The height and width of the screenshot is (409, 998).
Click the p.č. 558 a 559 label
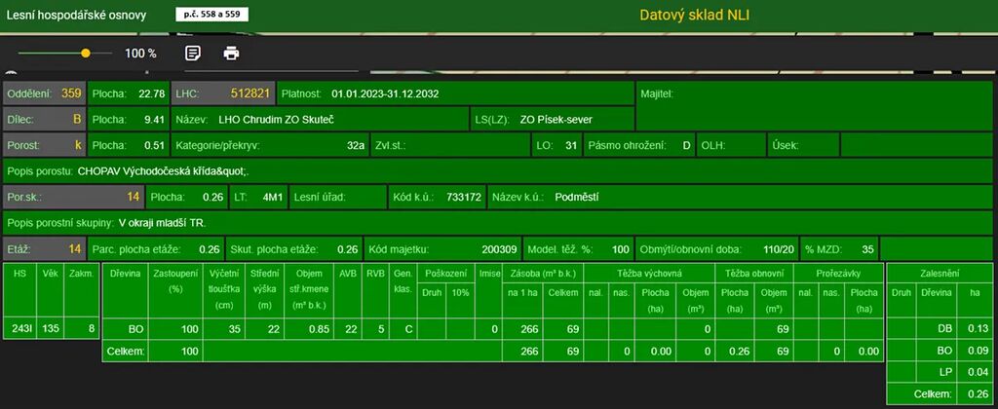211,16
